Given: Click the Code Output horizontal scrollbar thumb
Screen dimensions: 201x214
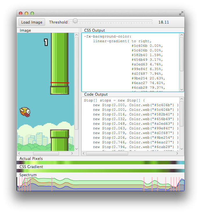Looking at the screenshot, I should pyautogui.click(x=107, y=154).
